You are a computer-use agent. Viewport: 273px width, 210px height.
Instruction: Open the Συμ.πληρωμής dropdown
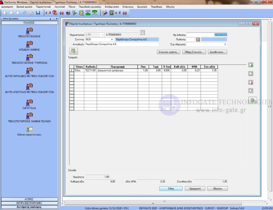click(225, 44)
